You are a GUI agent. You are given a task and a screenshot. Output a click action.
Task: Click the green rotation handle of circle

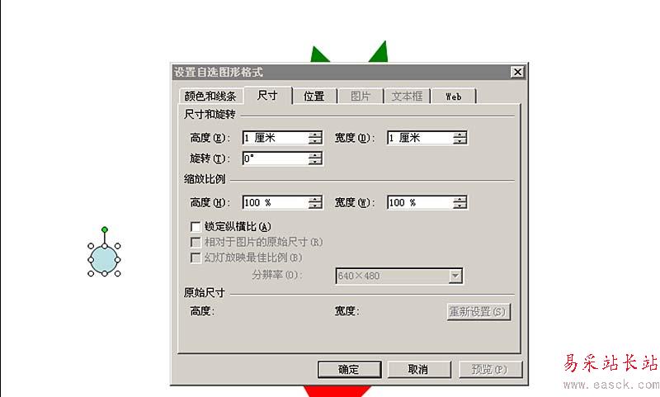[105, 229]
